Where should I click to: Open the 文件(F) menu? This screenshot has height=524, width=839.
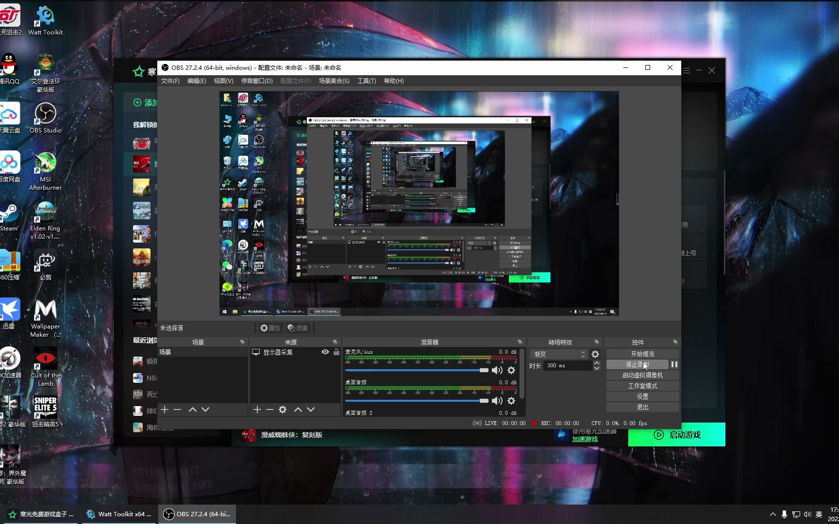[170, 81]
